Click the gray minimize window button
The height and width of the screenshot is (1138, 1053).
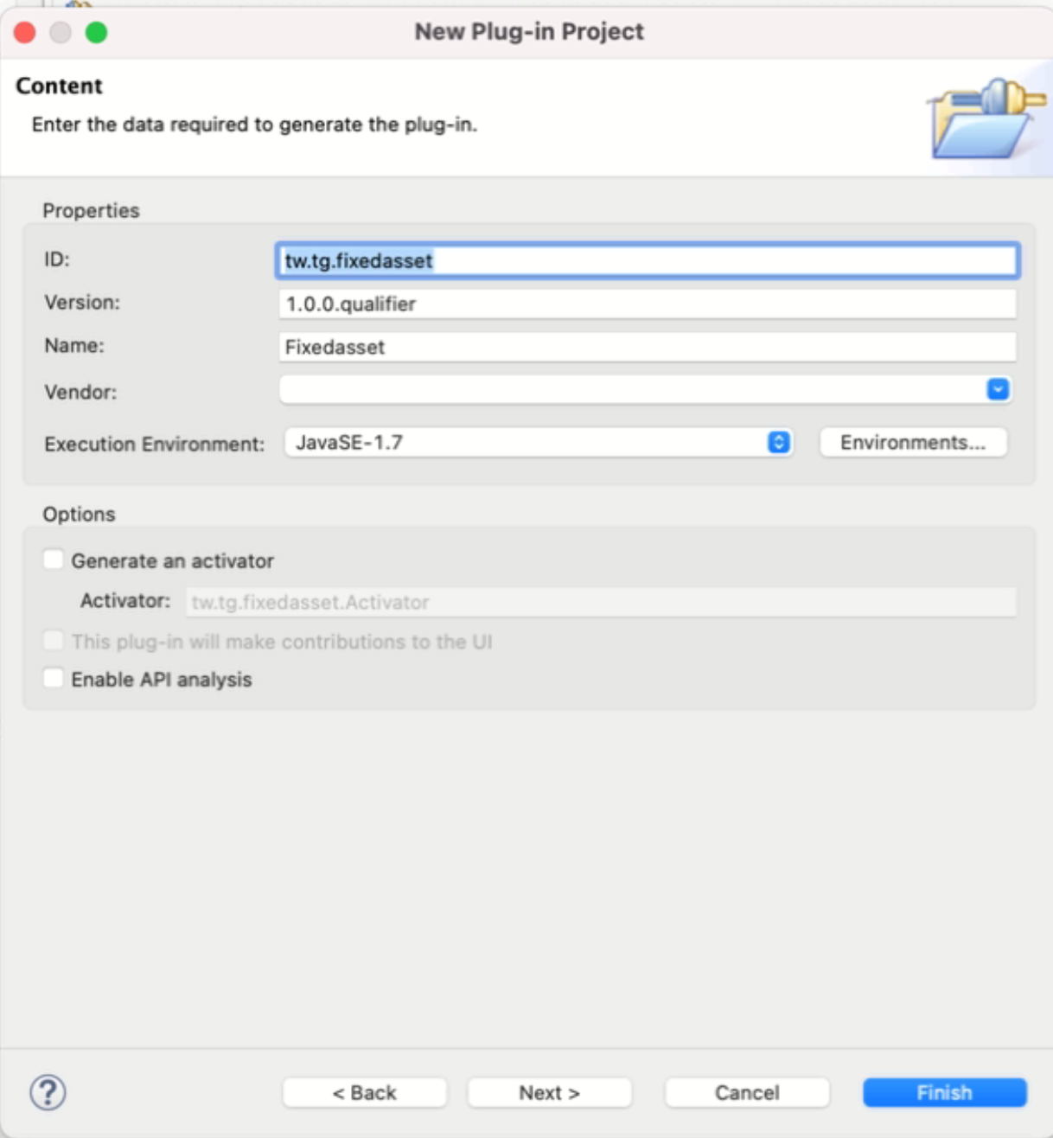point(61,33)
